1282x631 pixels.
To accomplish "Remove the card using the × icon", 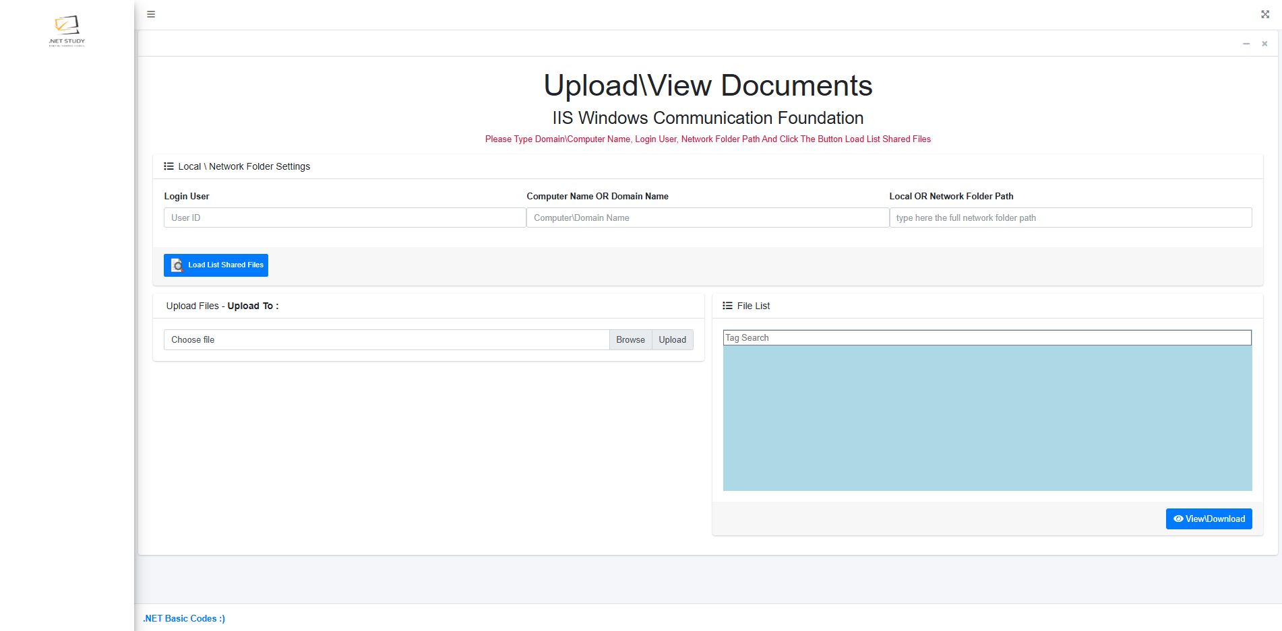I will click(1264, 44).
